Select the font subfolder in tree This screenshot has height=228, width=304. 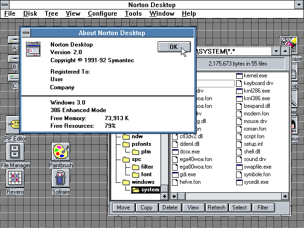(142, 174)
